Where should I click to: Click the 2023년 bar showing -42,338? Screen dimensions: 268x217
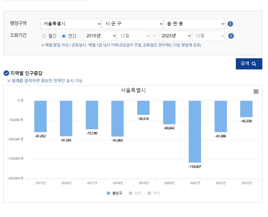pos(246,109)
